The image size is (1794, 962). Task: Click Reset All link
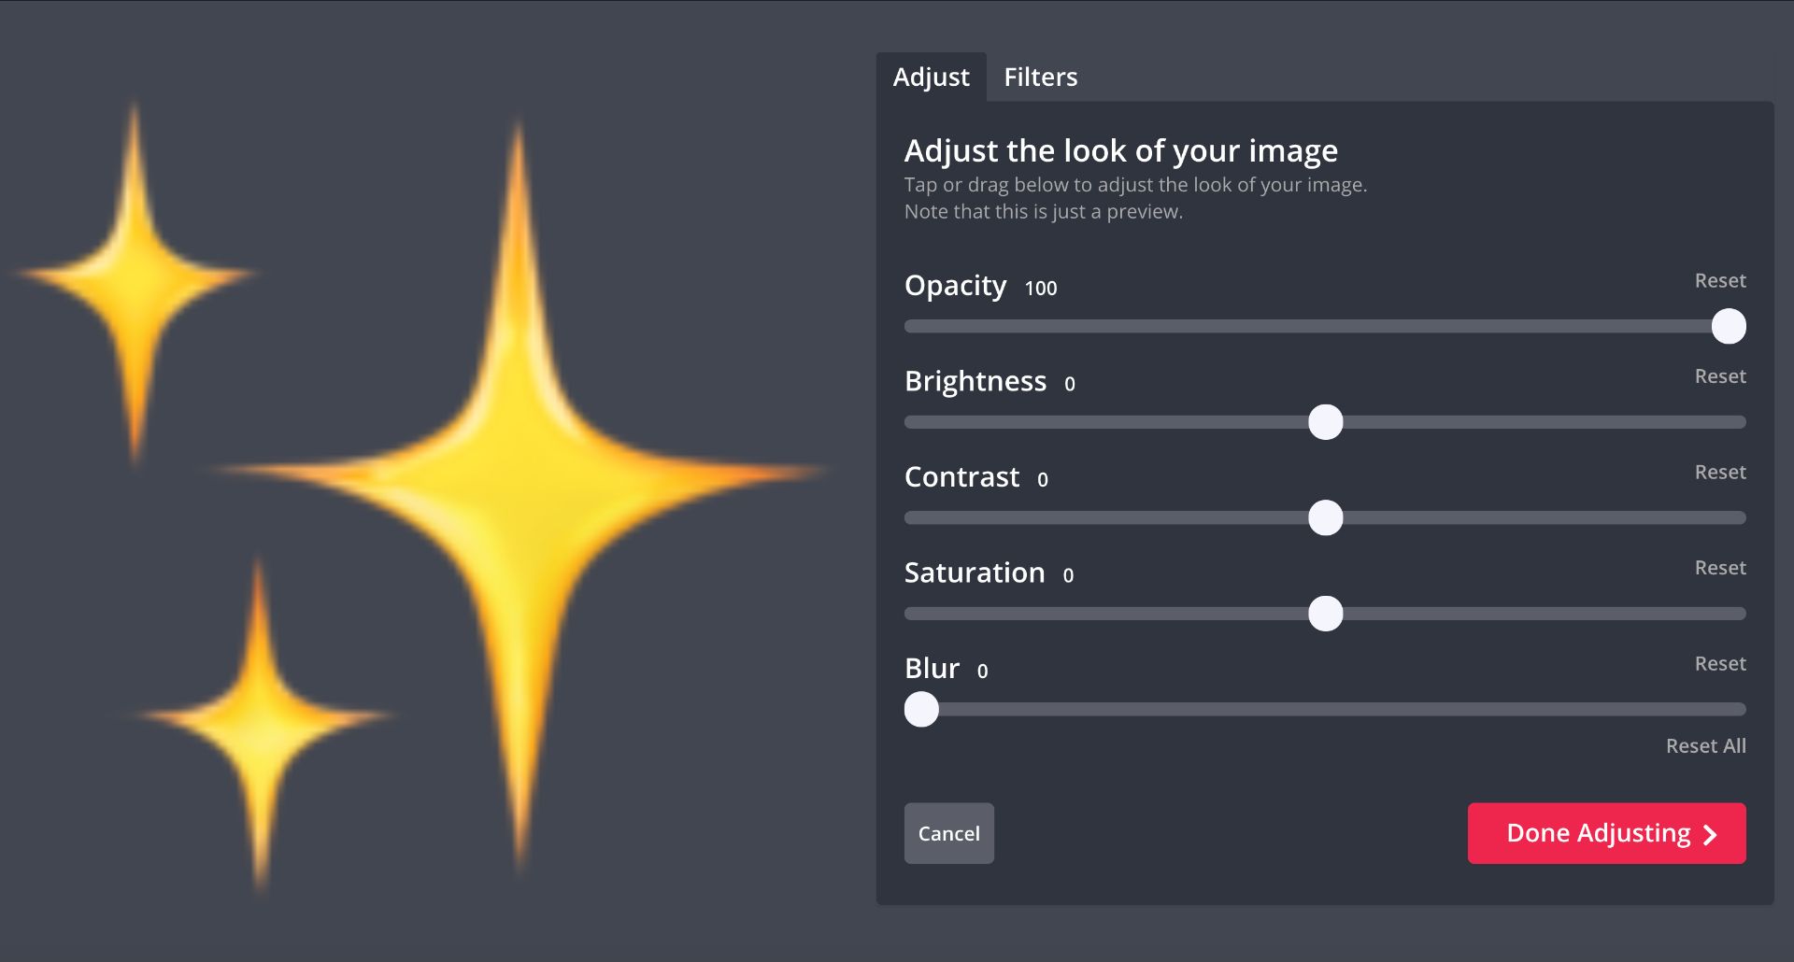click(x=1705, y=745)
